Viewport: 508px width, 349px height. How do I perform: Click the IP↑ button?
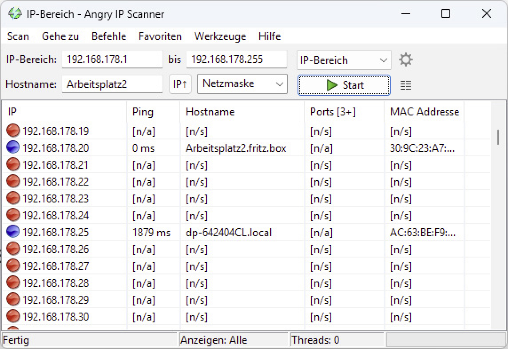coord(180,84)
